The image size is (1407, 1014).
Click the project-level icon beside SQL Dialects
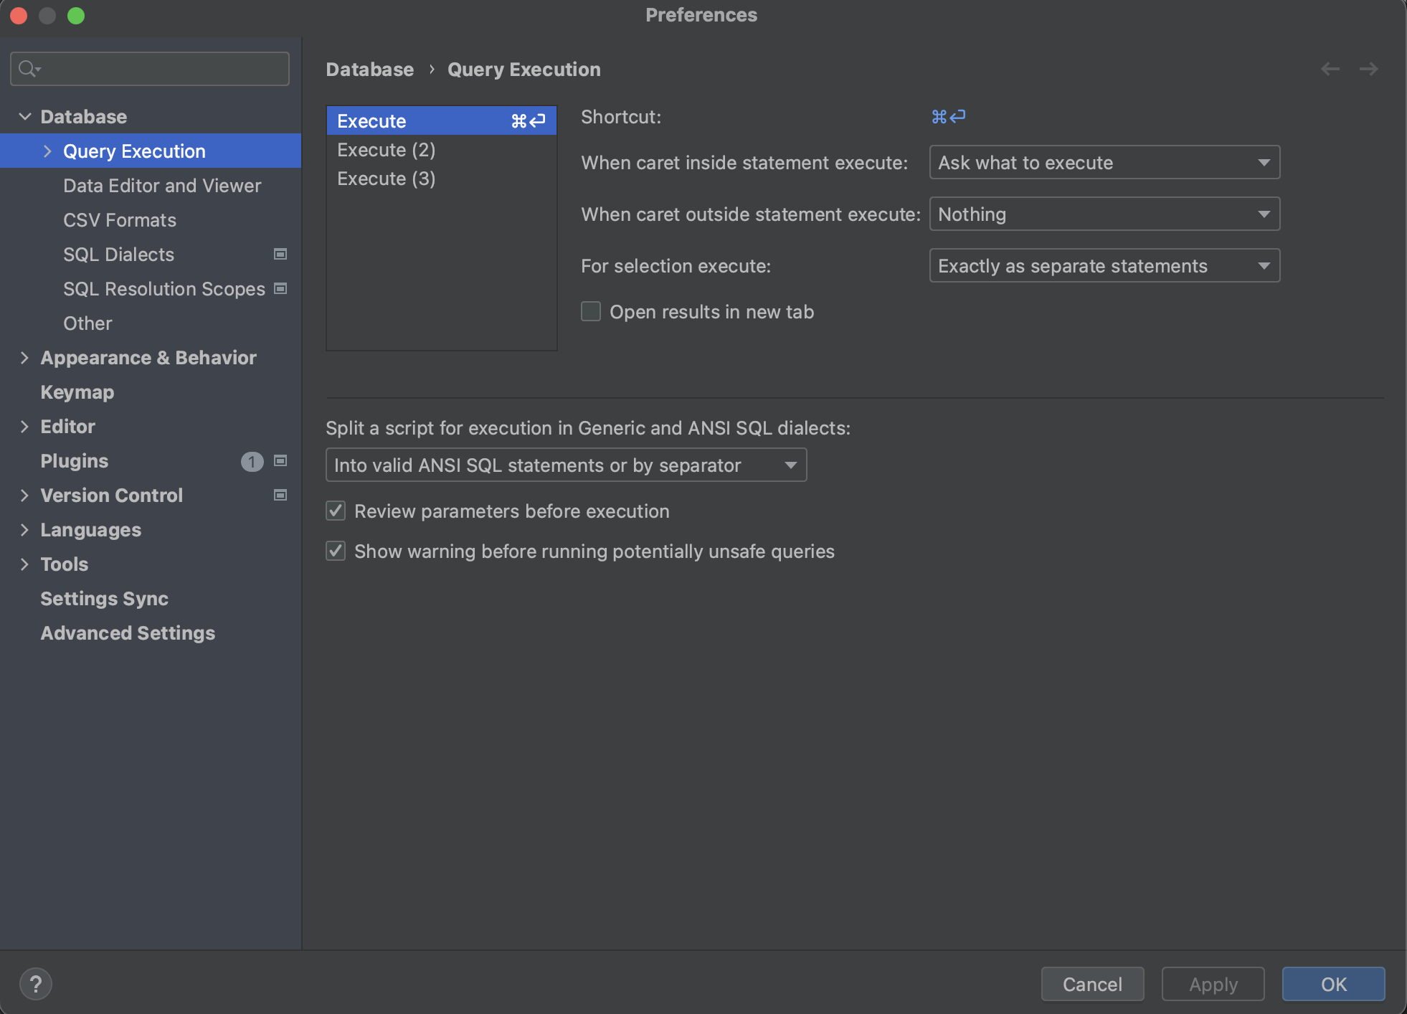[280, 254]
